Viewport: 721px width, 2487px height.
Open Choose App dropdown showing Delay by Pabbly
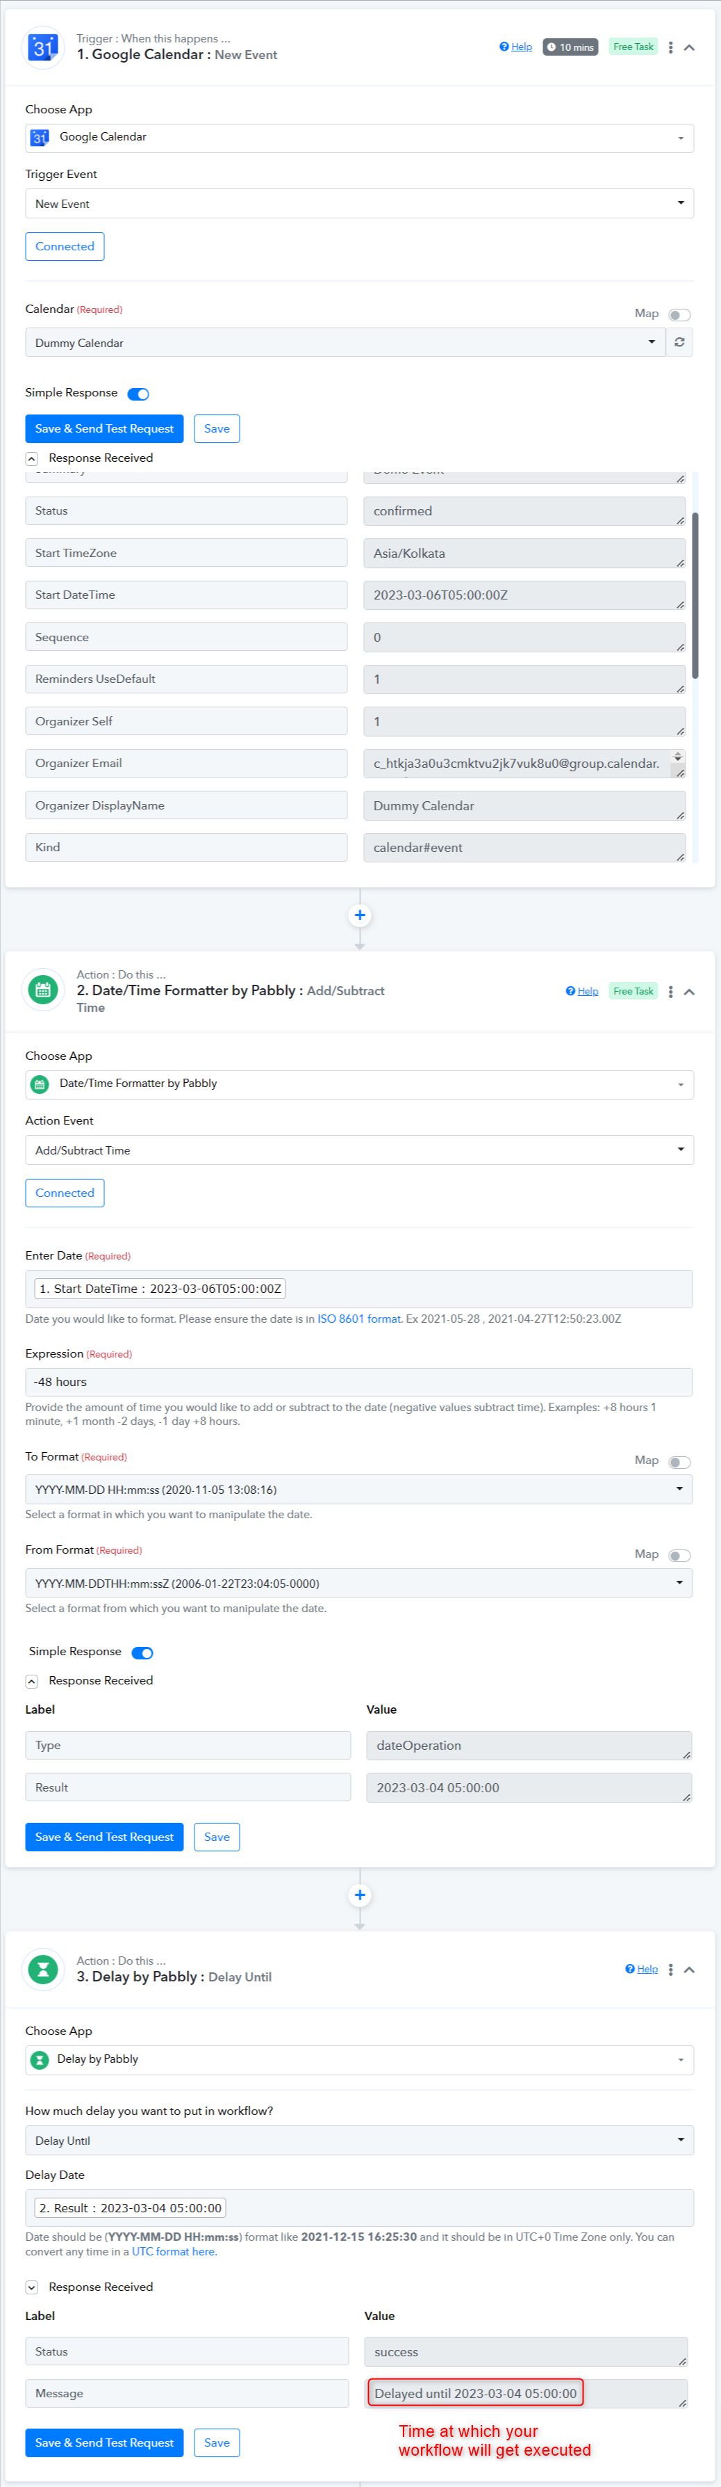pos(360,2059)
